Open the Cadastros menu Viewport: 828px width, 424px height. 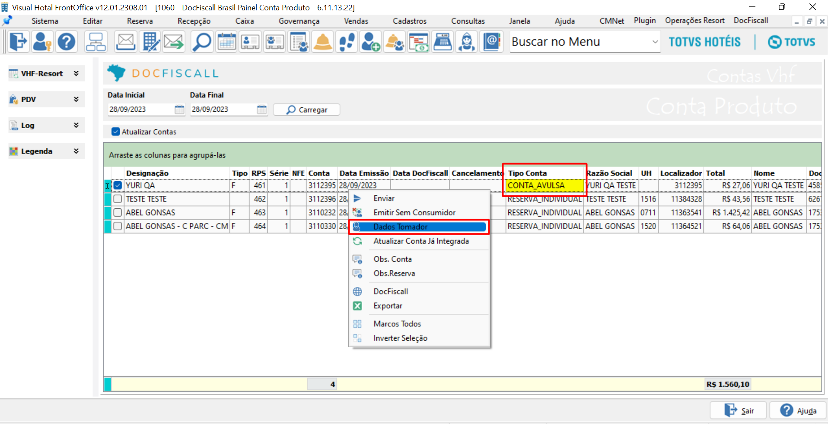click(410, 21)
